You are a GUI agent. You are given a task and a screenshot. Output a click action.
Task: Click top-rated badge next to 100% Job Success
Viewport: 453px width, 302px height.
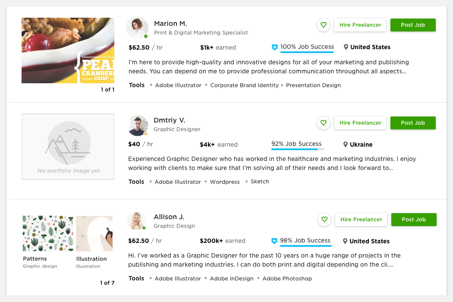[274, 47]
